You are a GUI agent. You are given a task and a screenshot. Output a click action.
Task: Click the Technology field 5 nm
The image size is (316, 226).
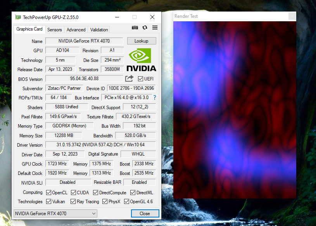click(x=60, y=60)
